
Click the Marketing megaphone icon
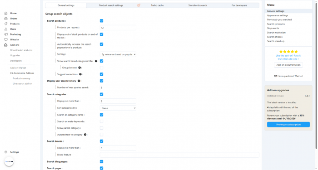coord(6,34)
